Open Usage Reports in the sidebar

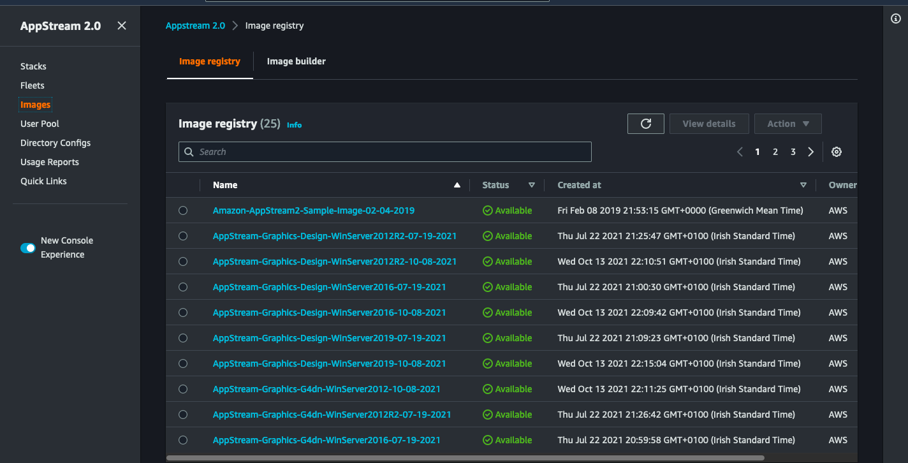pyautogui.click(x=50, y=162)
